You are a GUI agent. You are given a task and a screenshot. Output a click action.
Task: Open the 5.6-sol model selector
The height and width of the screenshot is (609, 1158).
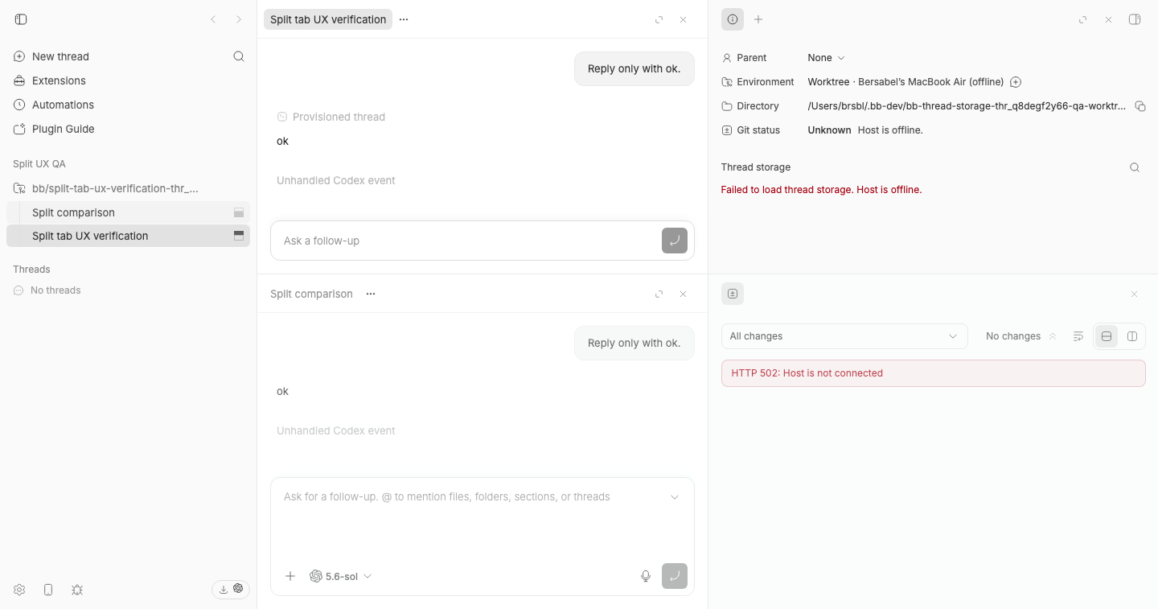tap(341, 576)
